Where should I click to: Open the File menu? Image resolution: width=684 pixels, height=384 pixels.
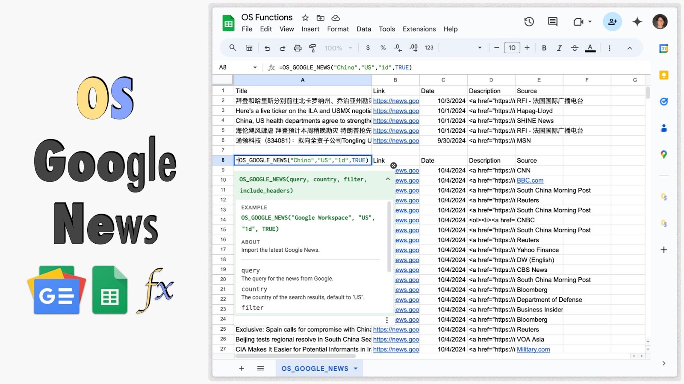pos(247,29)
